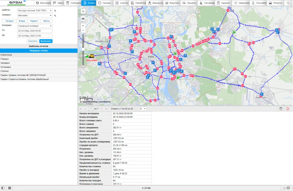Expand the Интервал dropdown
Viewport: 293px width, 191px height.
[35, 26]
